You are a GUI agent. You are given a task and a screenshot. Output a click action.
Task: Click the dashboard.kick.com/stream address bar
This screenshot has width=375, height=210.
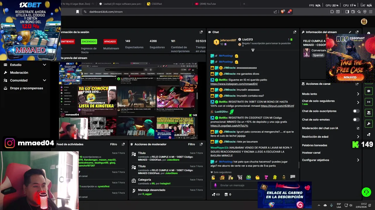click(x=106, y=12)
